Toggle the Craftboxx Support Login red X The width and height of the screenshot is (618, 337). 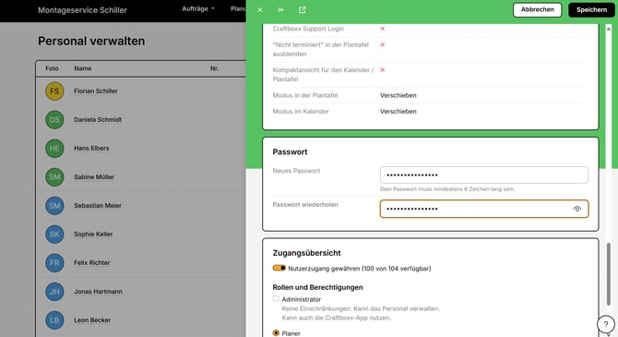click(382, 29)
